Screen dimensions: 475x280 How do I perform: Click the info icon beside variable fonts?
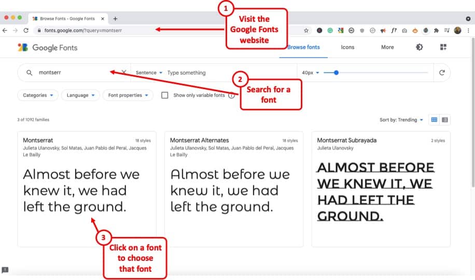click(x=231, y=95)
